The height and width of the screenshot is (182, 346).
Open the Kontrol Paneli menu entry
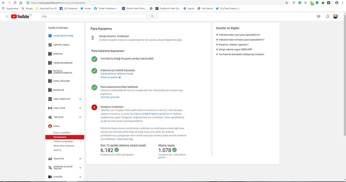click(61, 45)
